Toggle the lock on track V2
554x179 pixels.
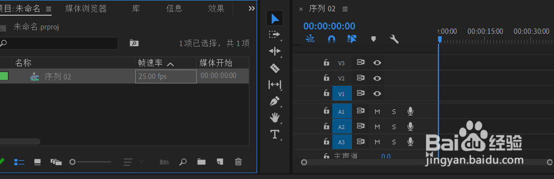(x=326, y=78)
